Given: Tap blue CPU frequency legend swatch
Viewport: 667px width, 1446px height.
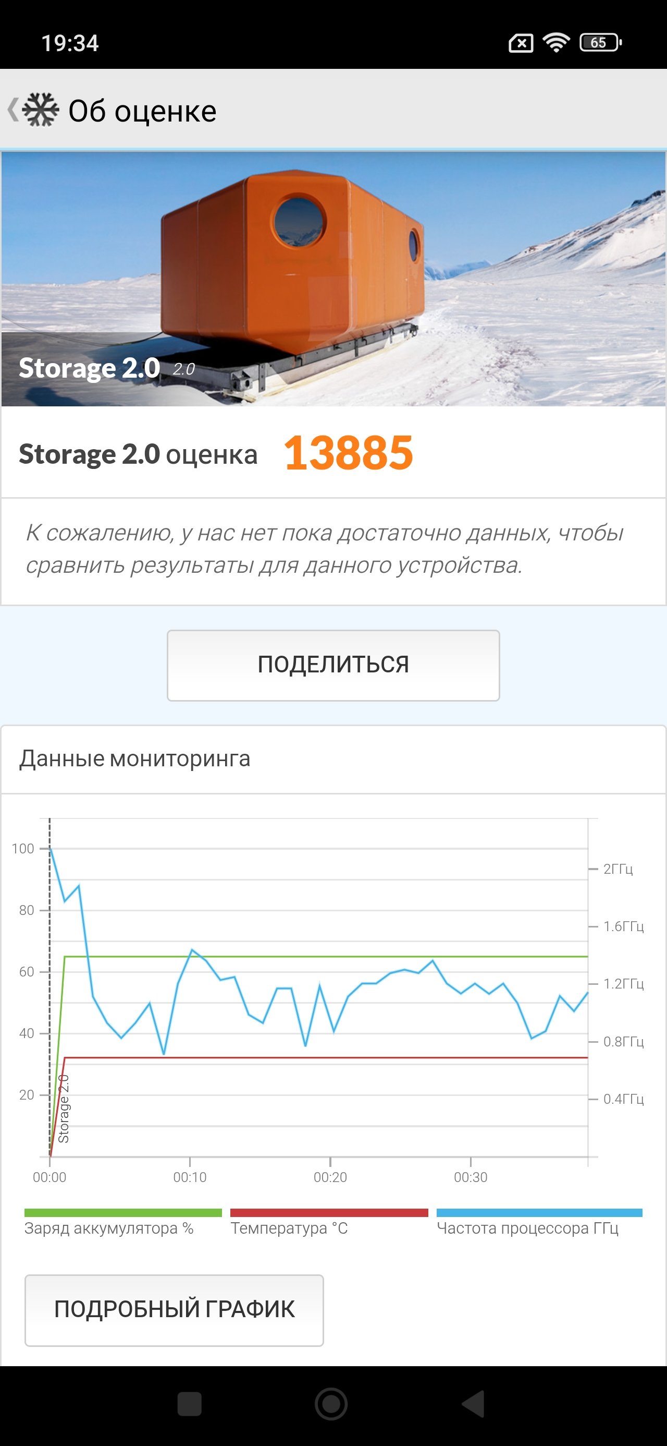Looking at the screenshot, I should [x=539, y=1212].
